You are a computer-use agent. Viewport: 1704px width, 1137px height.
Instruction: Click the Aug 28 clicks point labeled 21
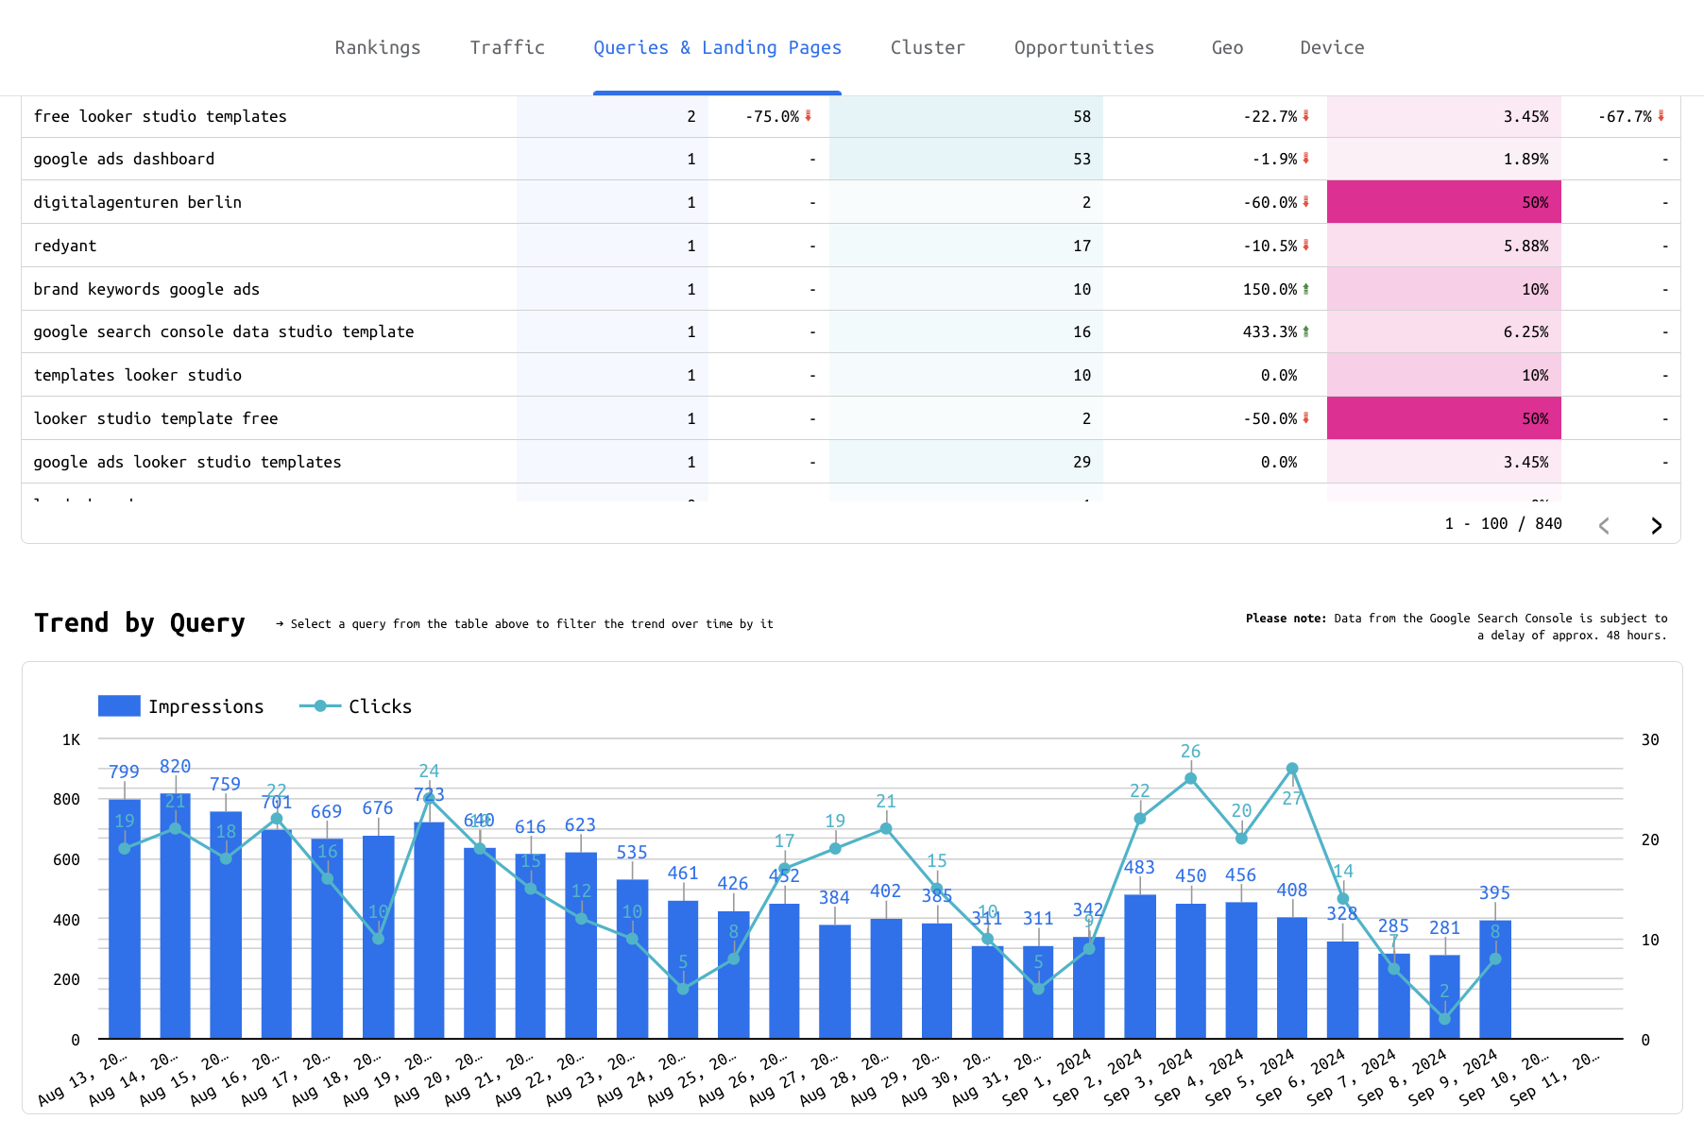pyautogui.click(x=885, y=828)
